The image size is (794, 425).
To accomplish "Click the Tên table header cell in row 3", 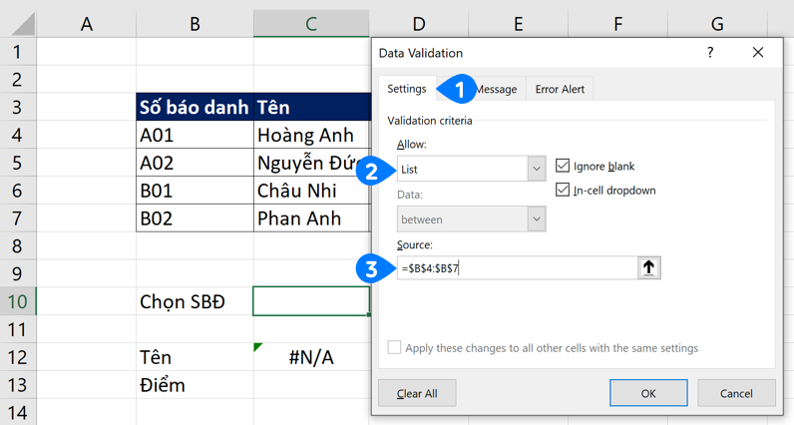I will [312, 107].
